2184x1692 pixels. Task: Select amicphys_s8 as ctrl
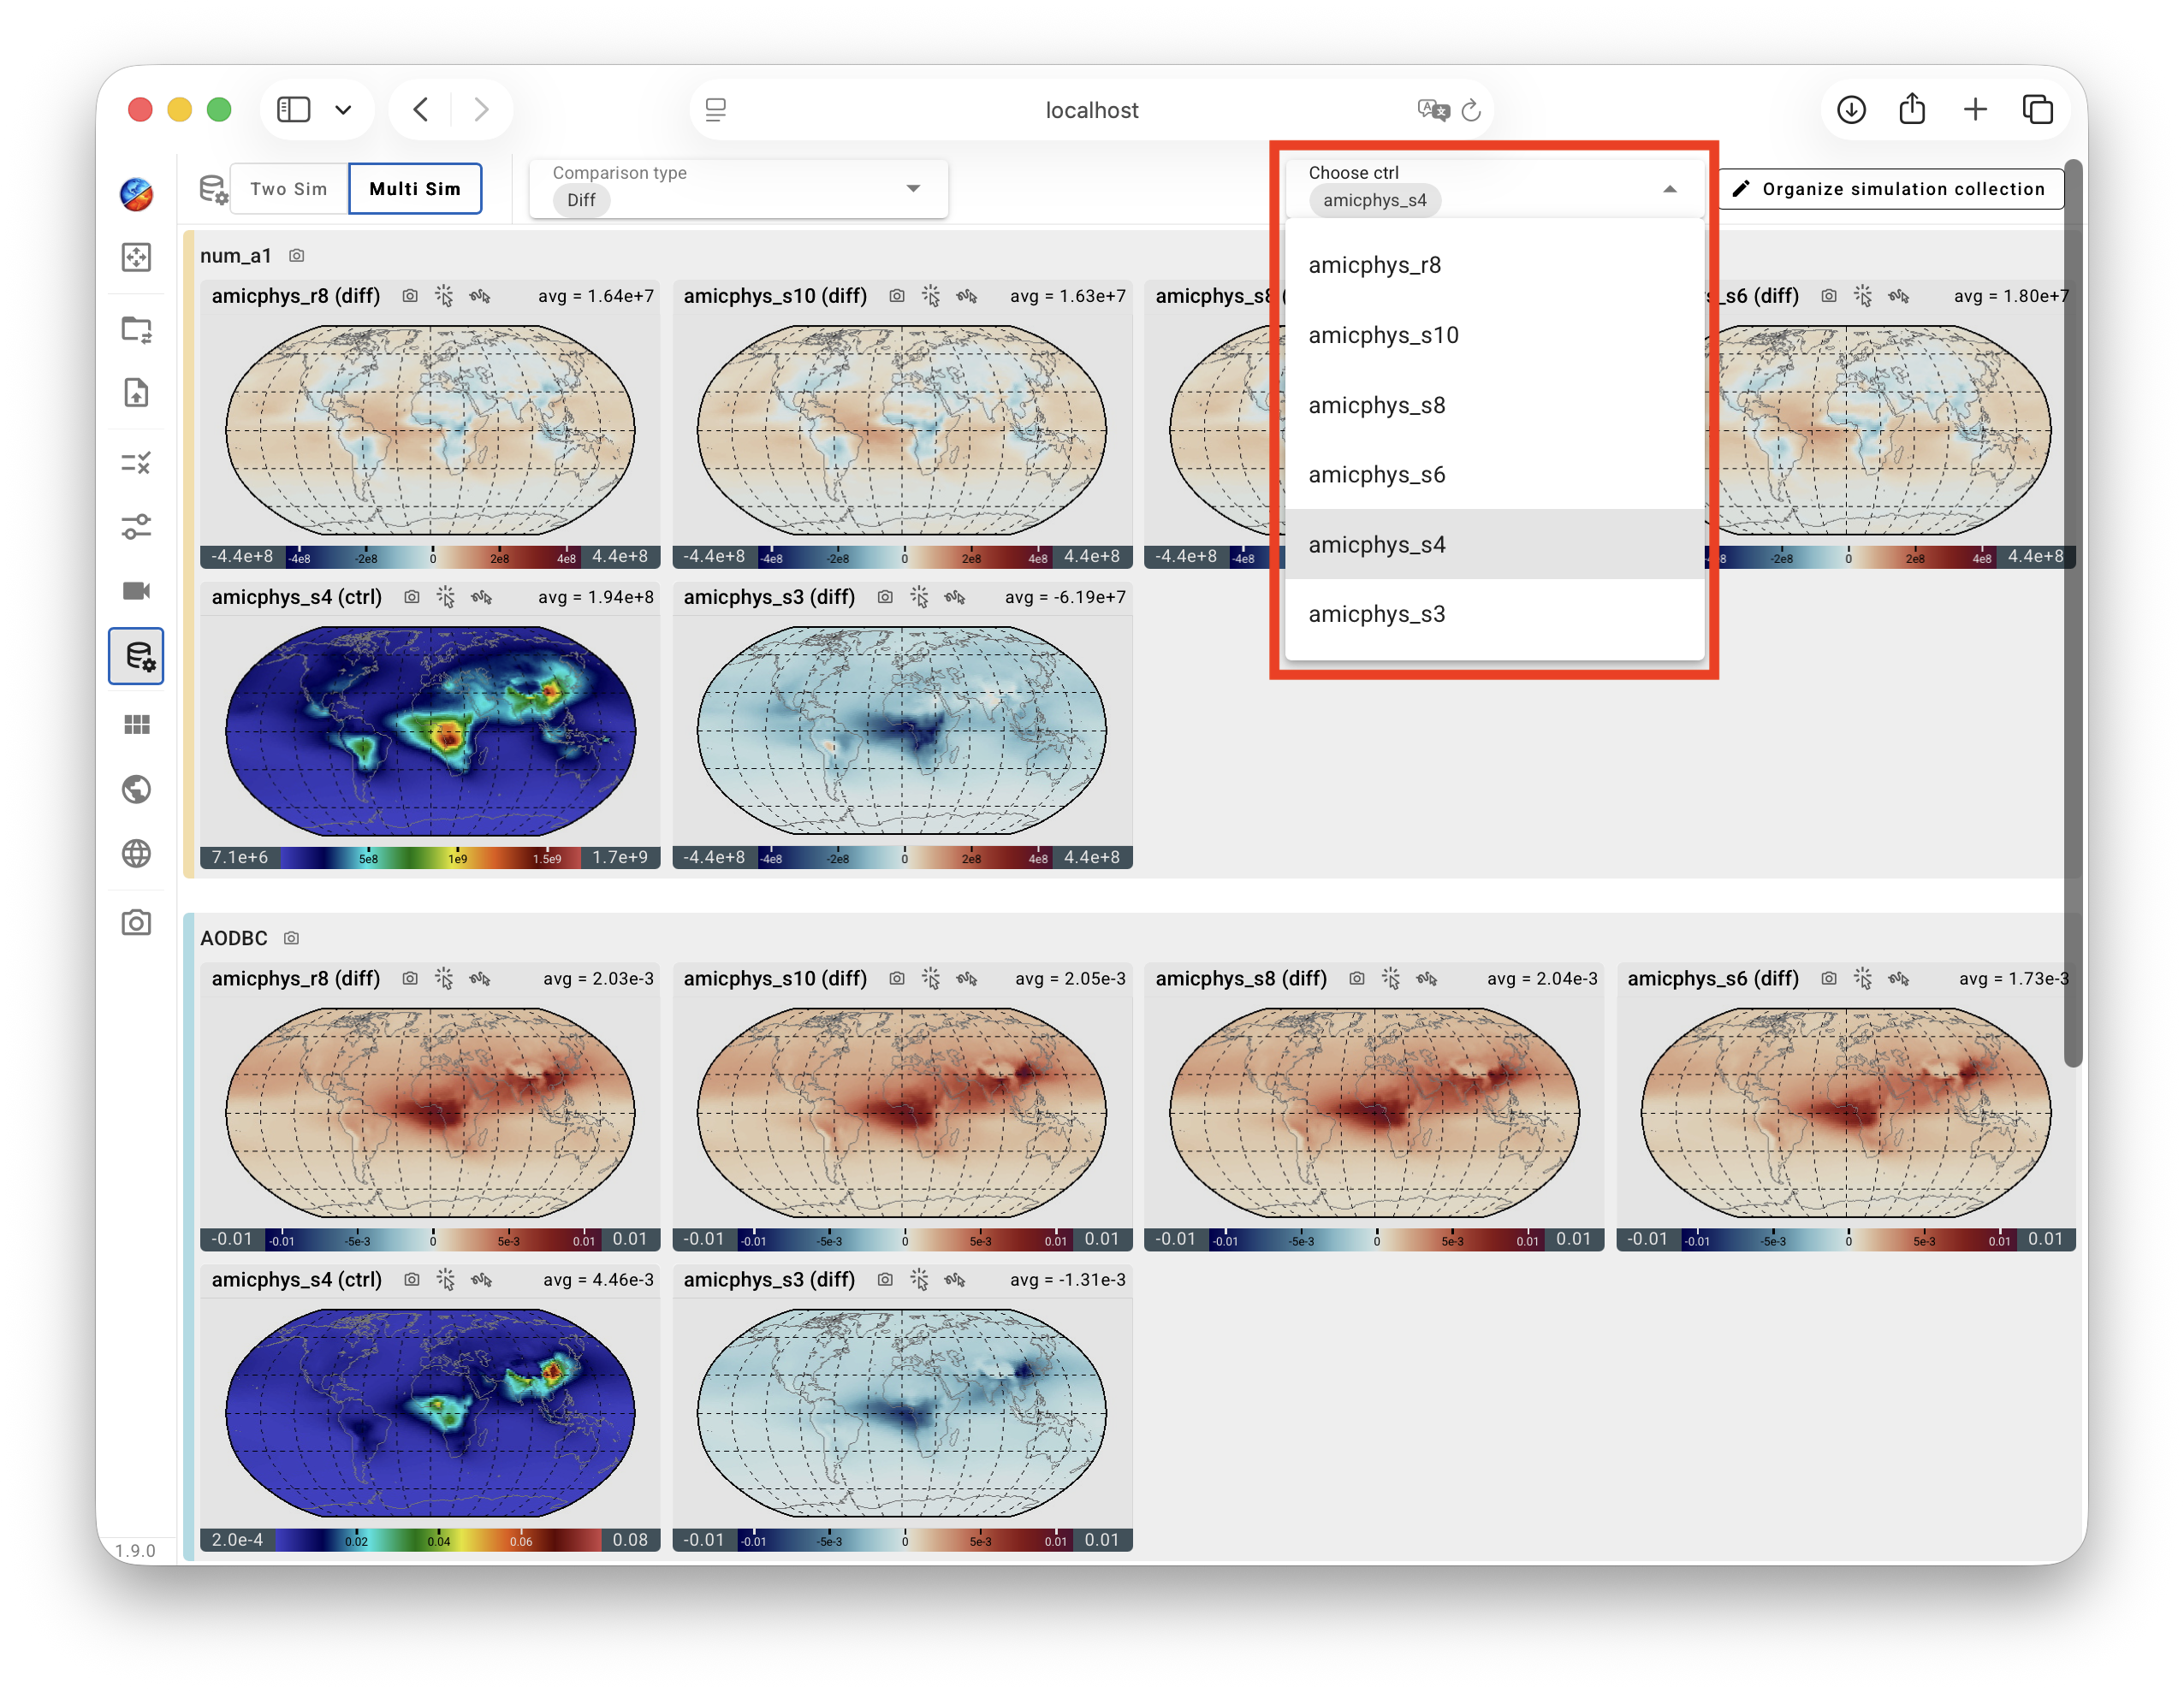[x=1494, y=405]
